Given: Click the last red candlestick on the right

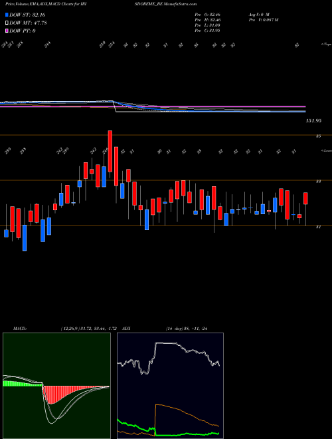Looking at the screenshot, I should click(x=305, y=198).
